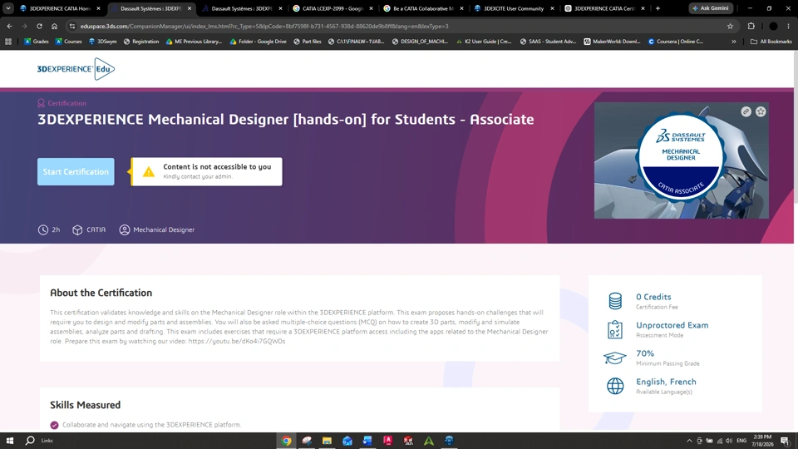Screen dimensions: 798x449
Task: Favorite star icon on certification badge image
Action: pos(761,111)
